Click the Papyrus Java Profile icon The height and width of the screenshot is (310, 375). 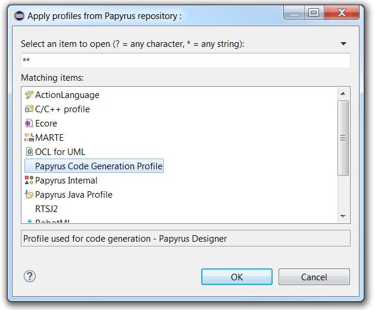click(x=29, y=195)
